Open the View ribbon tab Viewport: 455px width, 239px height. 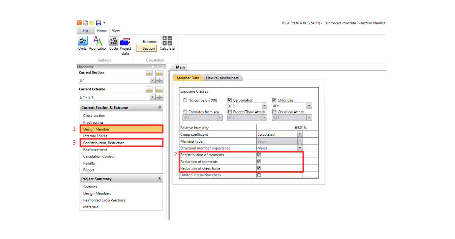pyautogui.click(x=116, y=31)
